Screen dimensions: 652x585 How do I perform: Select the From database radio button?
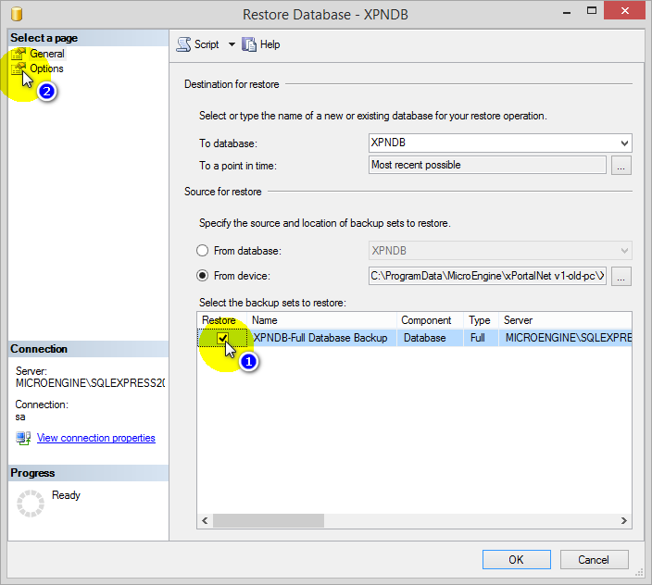coord(202,251)
